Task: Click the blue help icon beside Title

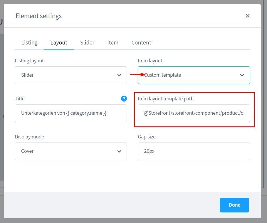Action: [124, 99]
